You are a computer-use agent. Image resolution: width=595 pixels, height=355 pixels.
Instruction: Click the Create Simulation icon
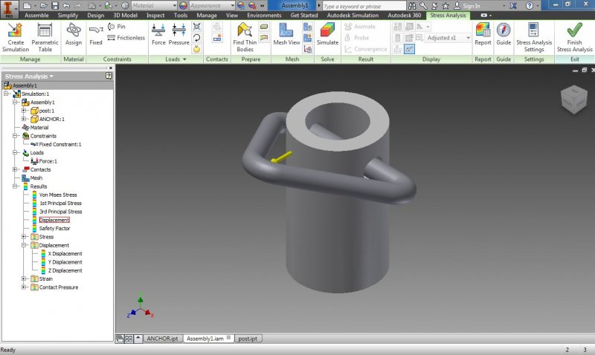(15, 35)
